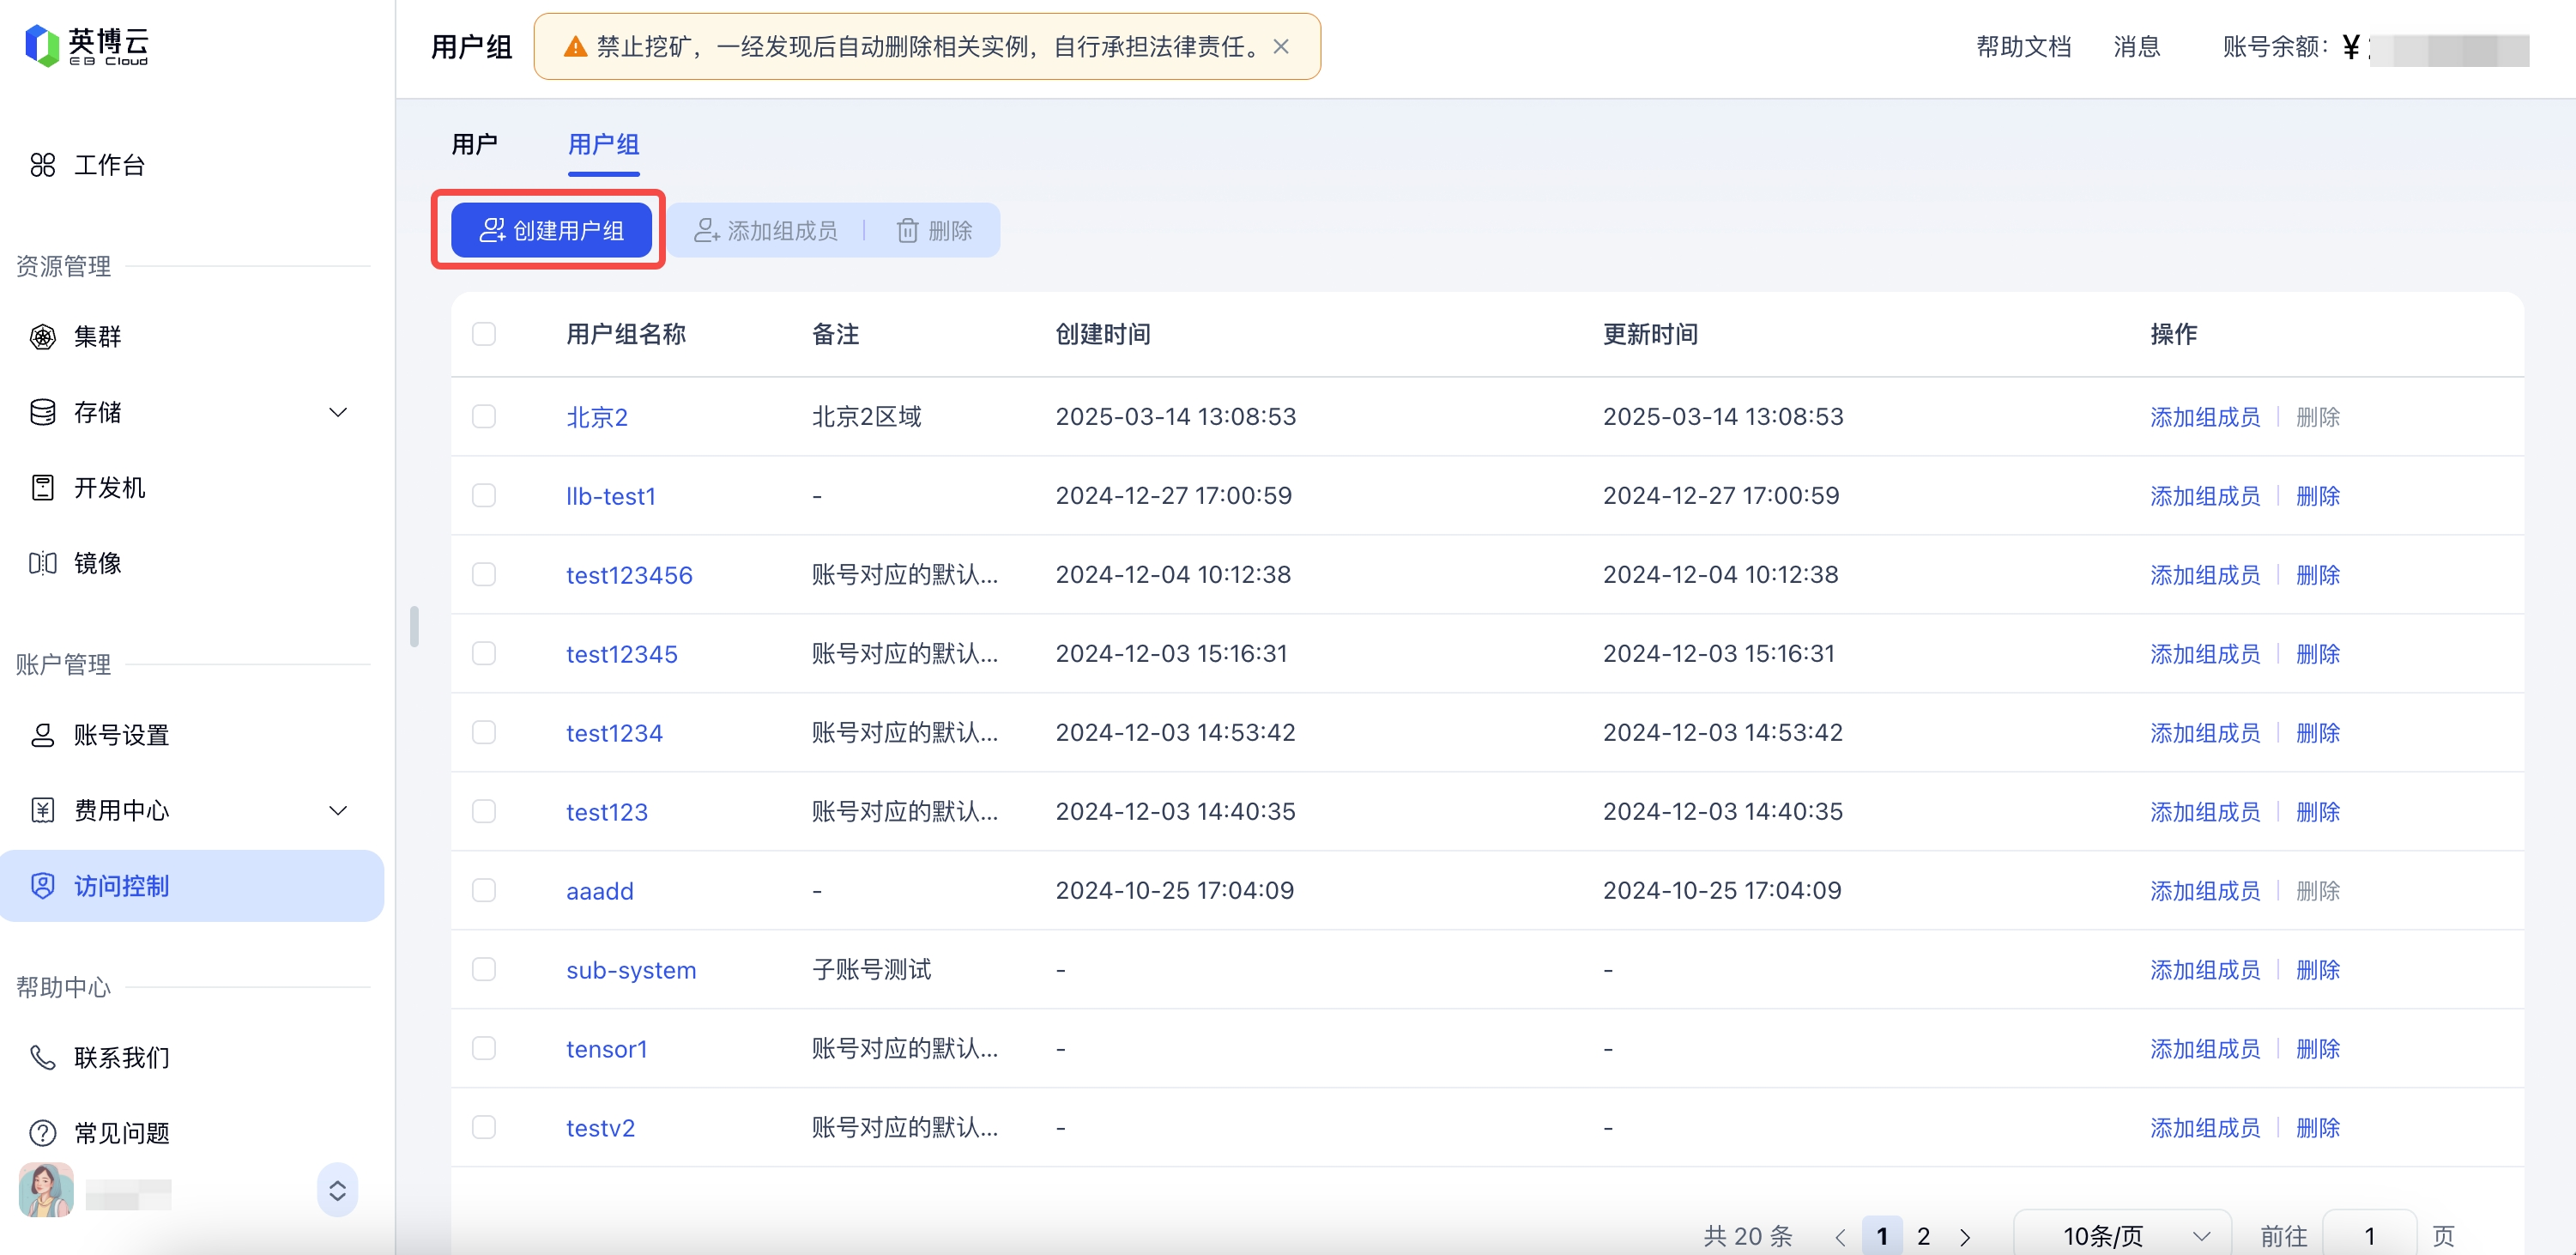Click 添加组成员 for tensor1 row
The image size is (2576, 1255).
2205,1049
